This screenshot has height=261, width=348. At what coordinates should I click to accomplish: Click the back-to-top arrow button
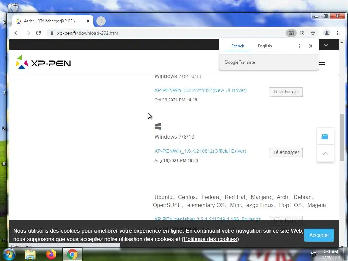[x=325, y=153]
